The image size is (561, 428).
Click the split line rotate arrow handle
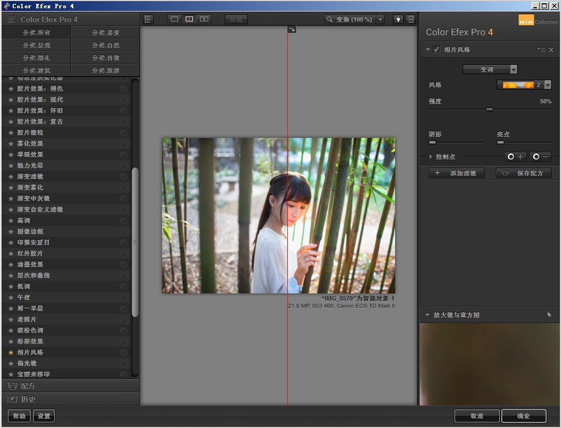coord(292,30)
